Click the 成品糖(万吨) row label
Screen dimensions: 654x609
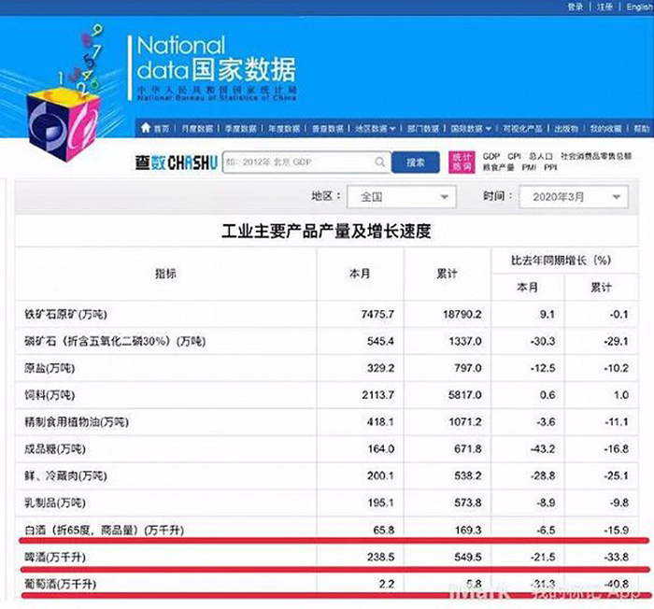(54, 449)
